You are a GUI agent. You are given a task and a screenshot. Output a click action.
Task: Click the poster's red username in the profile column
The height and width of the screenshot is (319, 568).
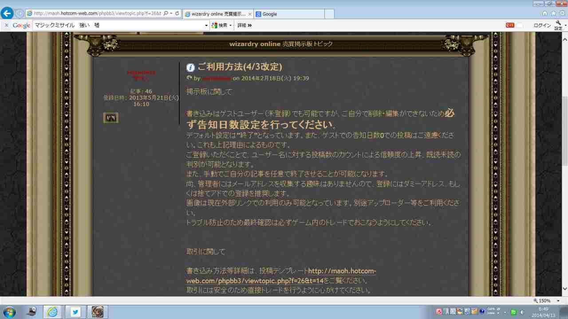click(x=141, y=72)
